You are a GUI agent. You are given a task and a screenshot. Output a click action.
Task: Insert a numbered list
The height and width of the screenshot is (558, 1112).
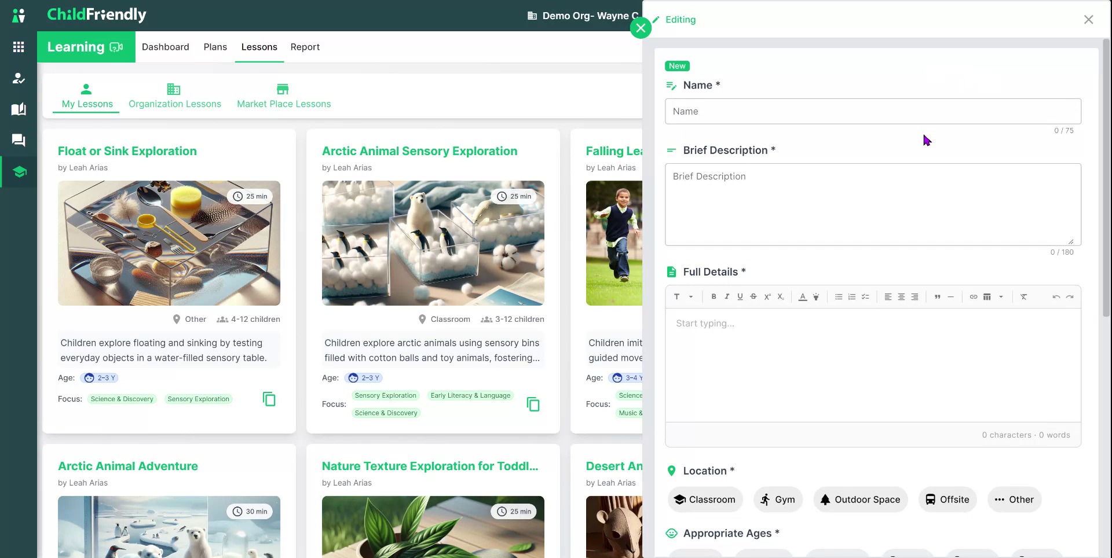[x=852, y=297]
